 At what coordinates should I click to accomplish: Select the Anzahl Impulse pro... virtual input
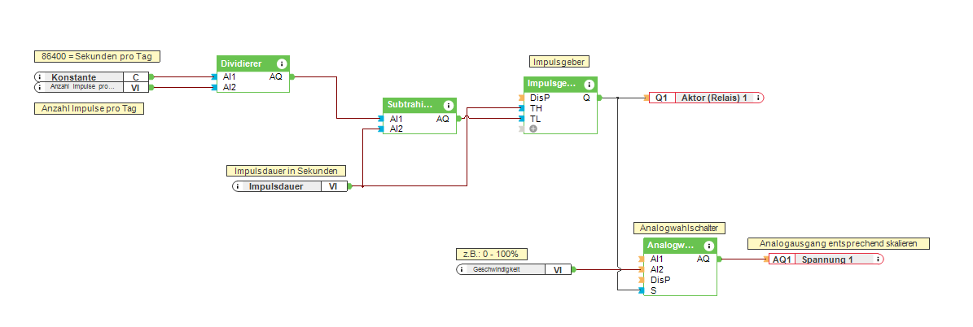pos(92,88)
